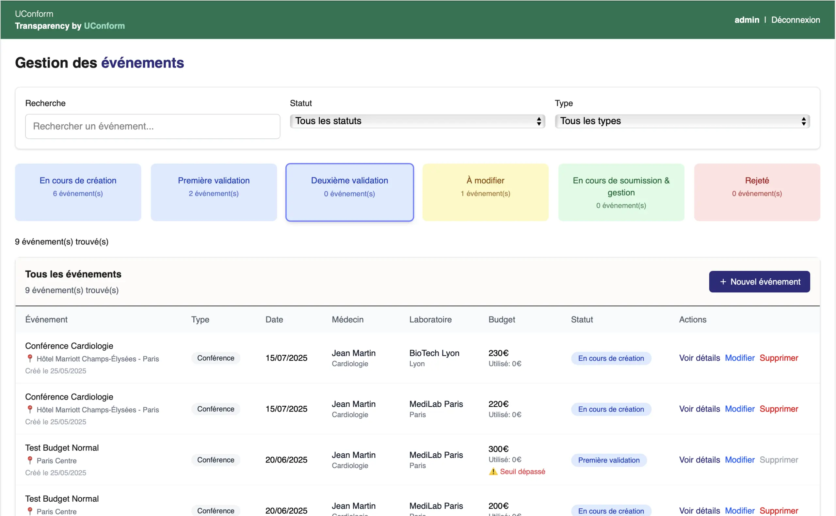Filter by the red 'Rejeté' card

pos(757,192)
